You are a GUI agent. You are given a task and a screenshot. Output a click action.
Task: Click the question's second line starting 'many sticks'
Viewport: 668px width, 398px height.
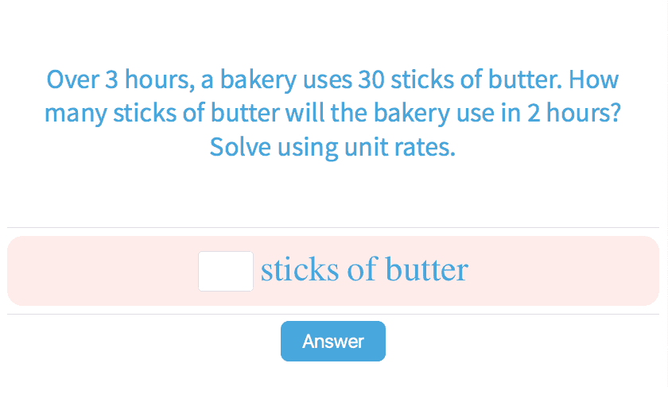[x=332, y=114]
